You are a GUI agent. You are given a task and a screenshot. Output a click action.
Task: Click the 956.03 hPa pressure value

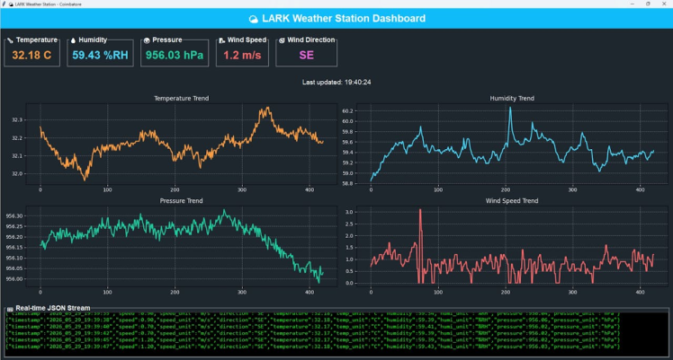(x=175, y=56)
